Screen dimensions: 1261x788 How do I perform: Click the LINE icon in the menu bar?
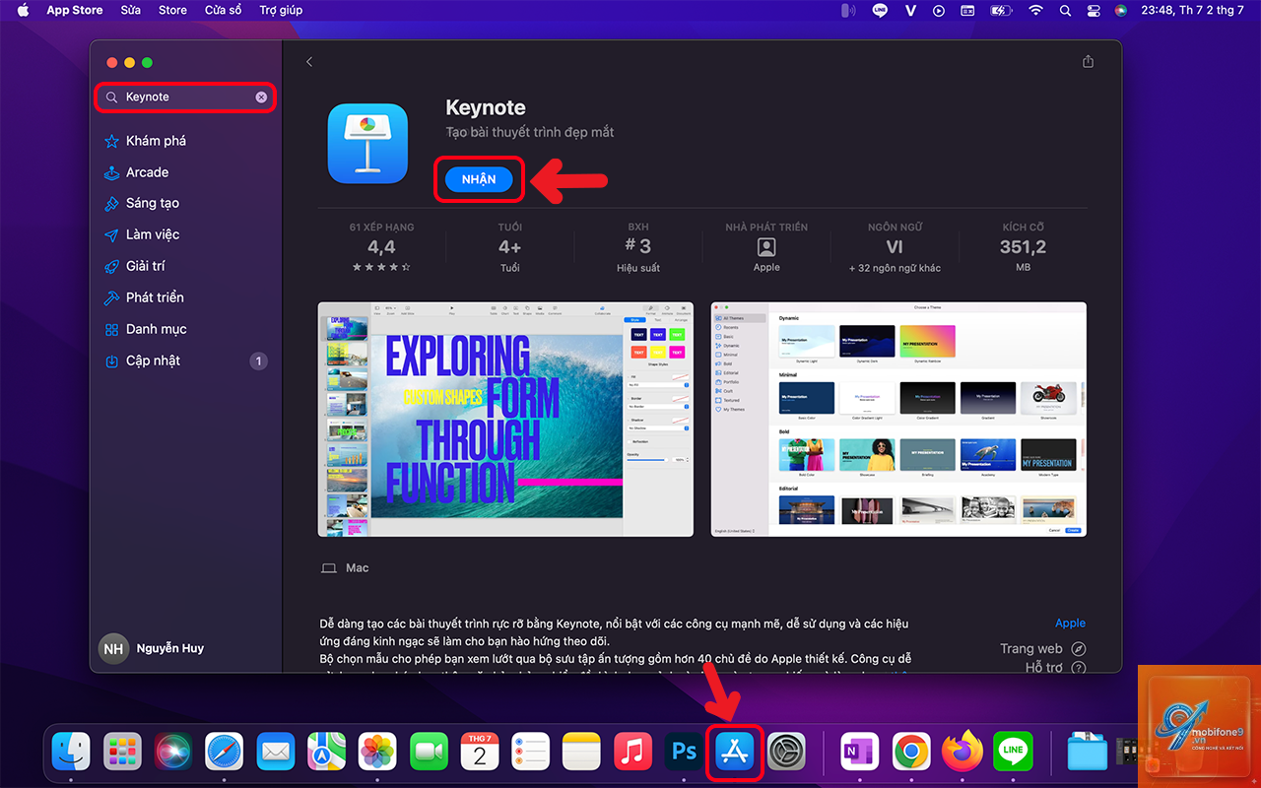point(880,10)
